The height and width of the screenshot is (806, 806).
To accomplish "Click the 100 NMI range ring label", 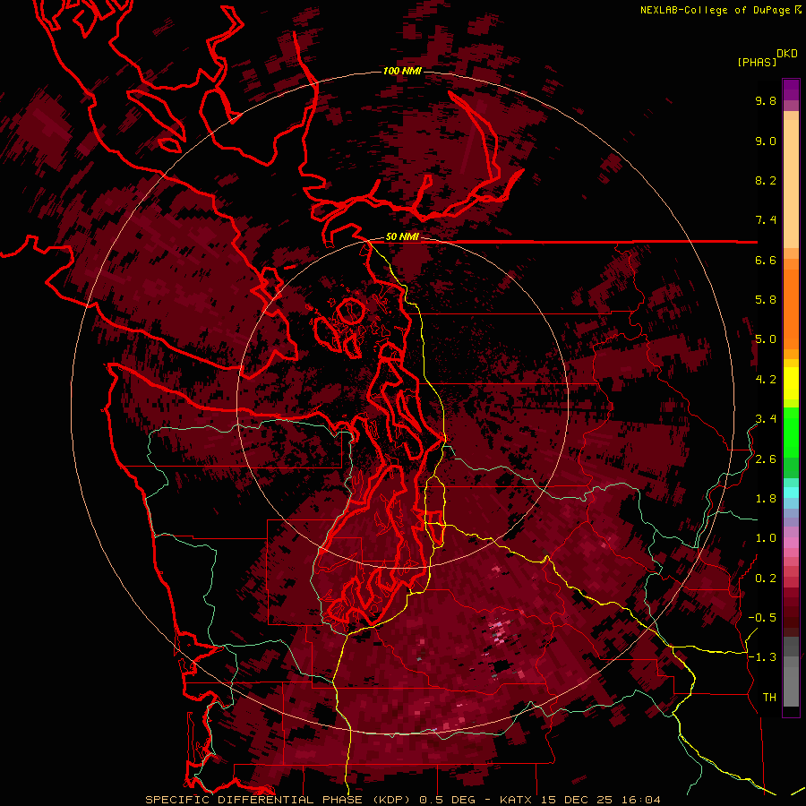I will (x=402, y=71).
